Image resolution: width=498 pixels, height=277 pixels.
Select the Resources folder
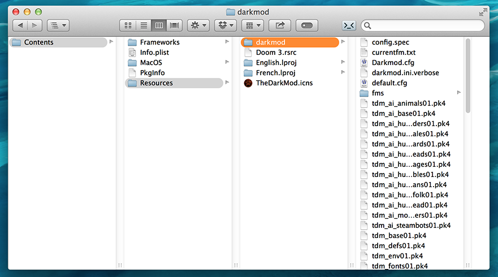click(175, 83)
